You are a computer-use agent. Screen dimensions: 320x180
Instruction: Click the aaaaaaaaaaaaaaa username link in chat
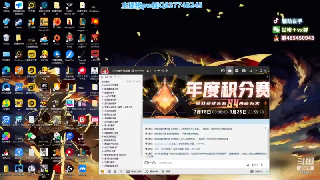click(x=164, y=144)
